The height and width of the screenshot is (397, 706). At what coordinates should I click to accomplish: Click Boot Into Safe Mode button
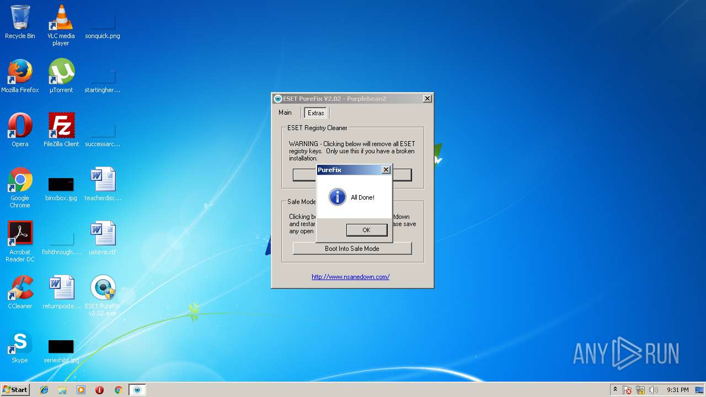click(x=352, y=249)
